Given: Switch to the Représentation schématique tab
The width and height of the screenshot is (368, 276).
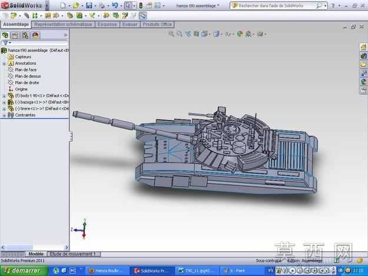Looking at the screenshot, I should pyautogui.click(x=63, y=24).
